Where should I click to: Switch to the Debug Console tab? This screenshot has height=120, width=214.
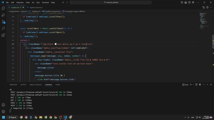coord(35,85)
